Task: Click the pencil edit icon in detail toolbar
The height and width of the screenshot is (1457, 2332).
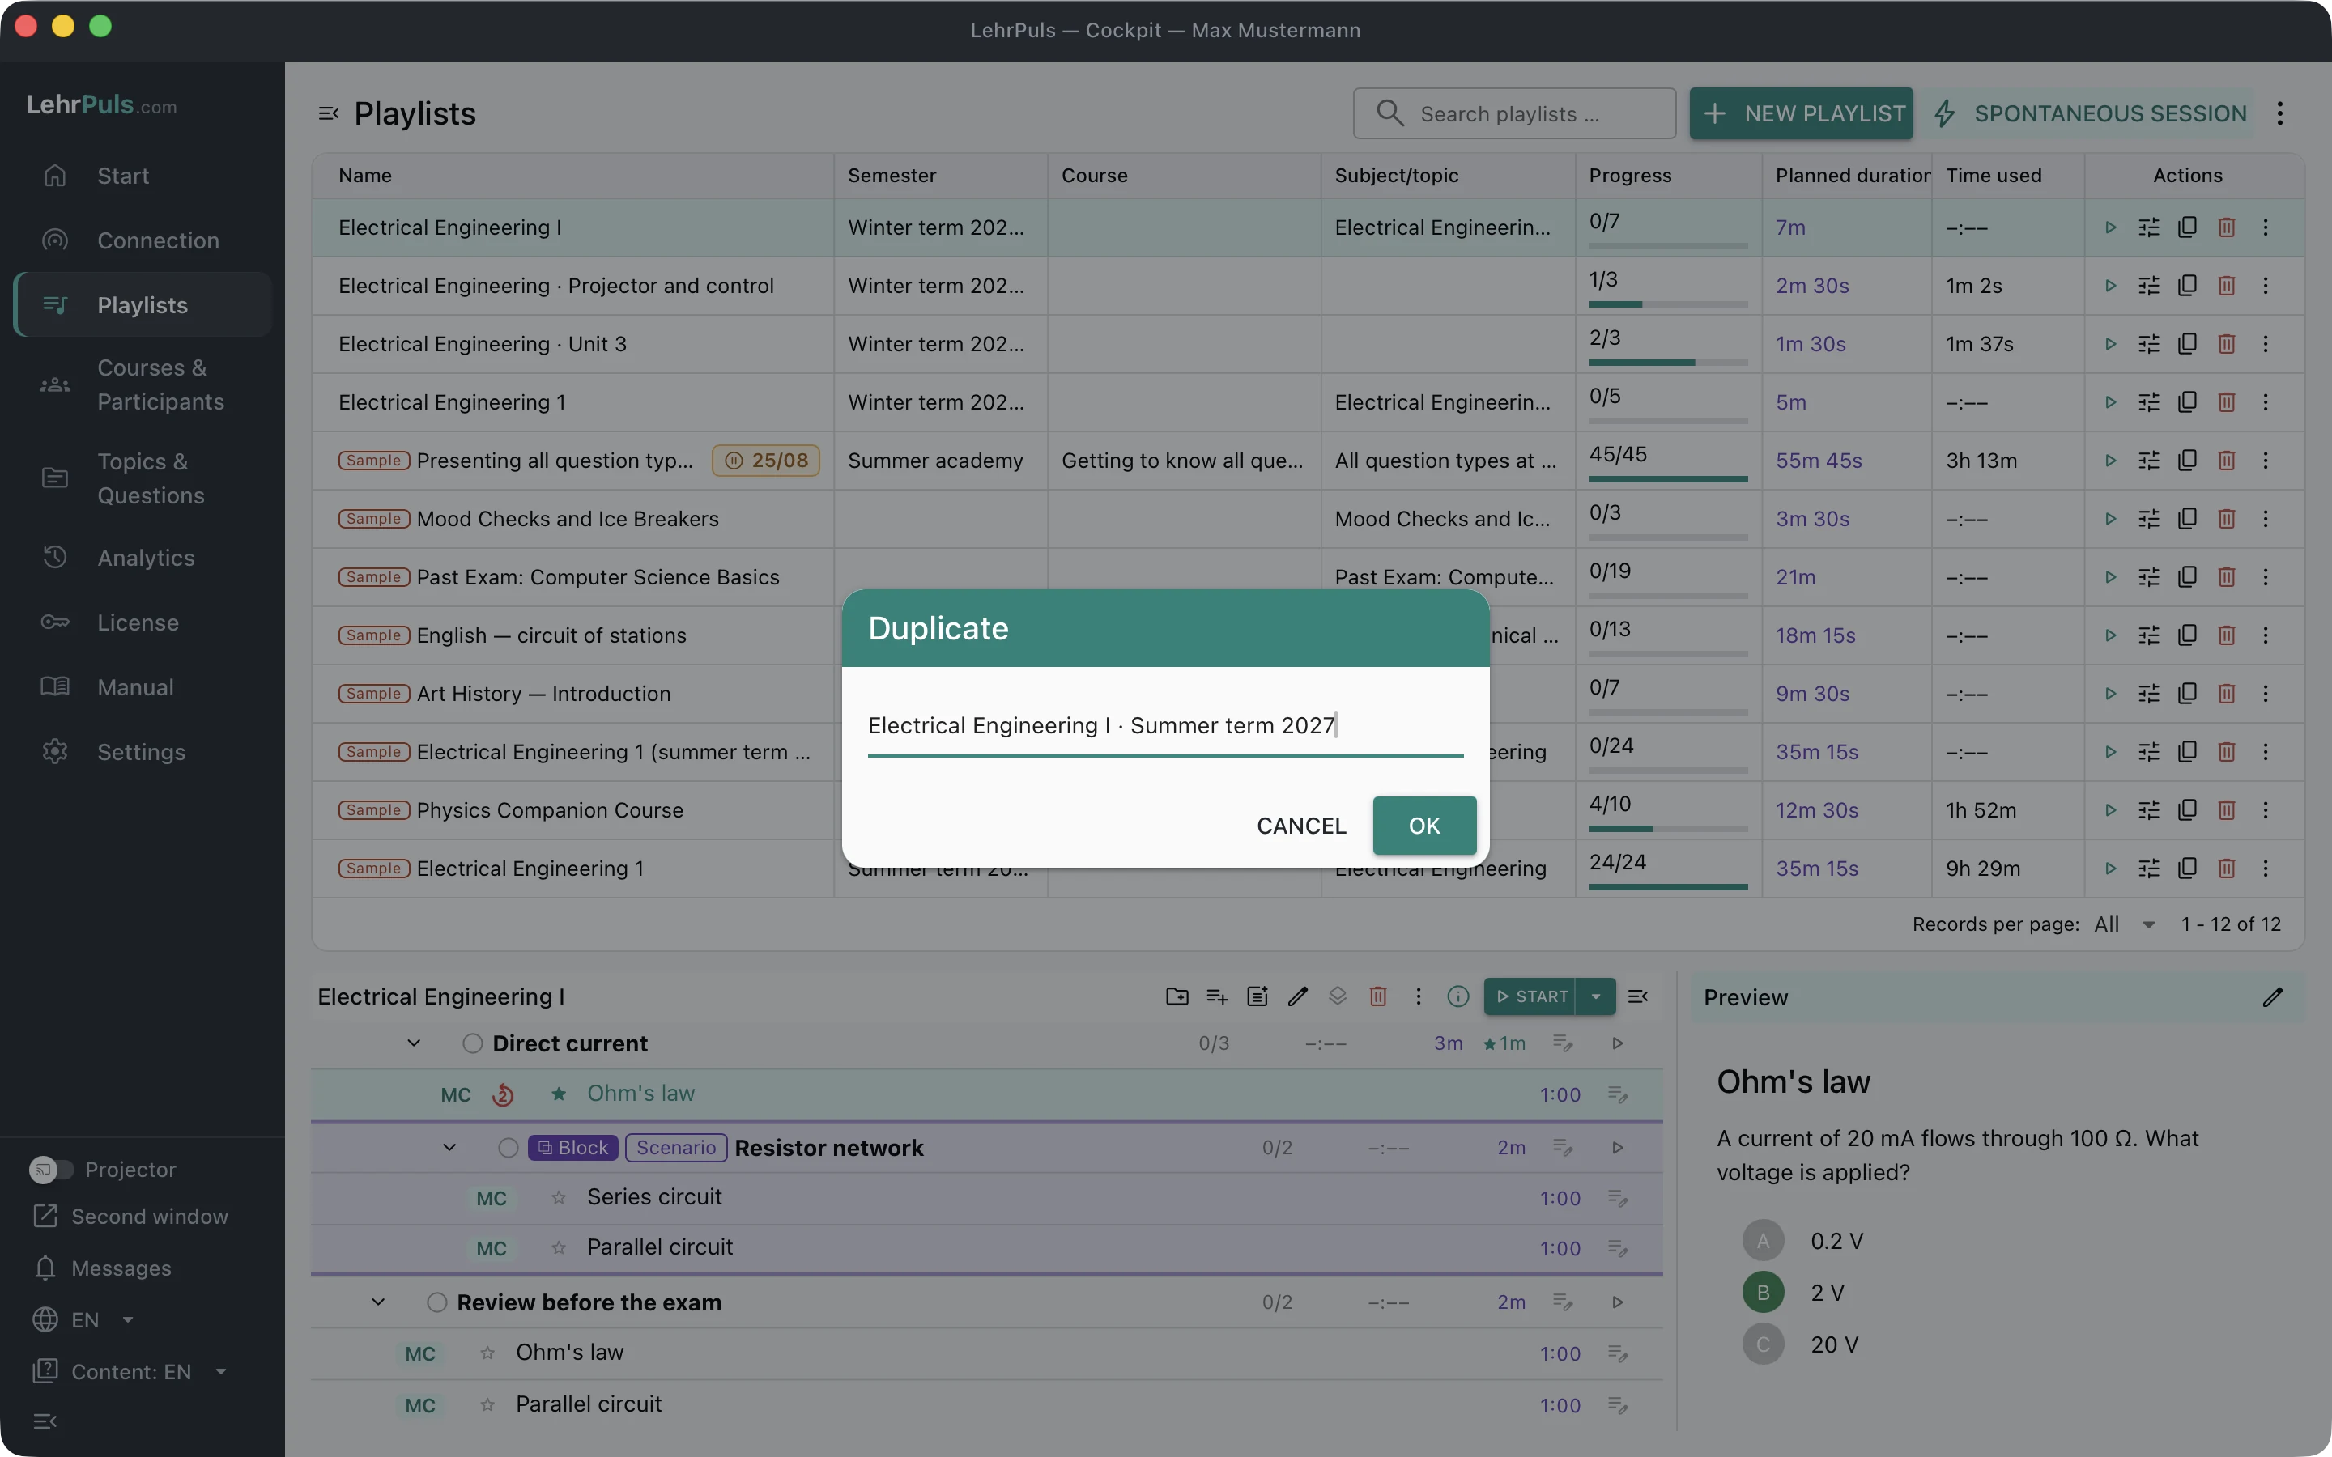Action: click(1298, 996)
